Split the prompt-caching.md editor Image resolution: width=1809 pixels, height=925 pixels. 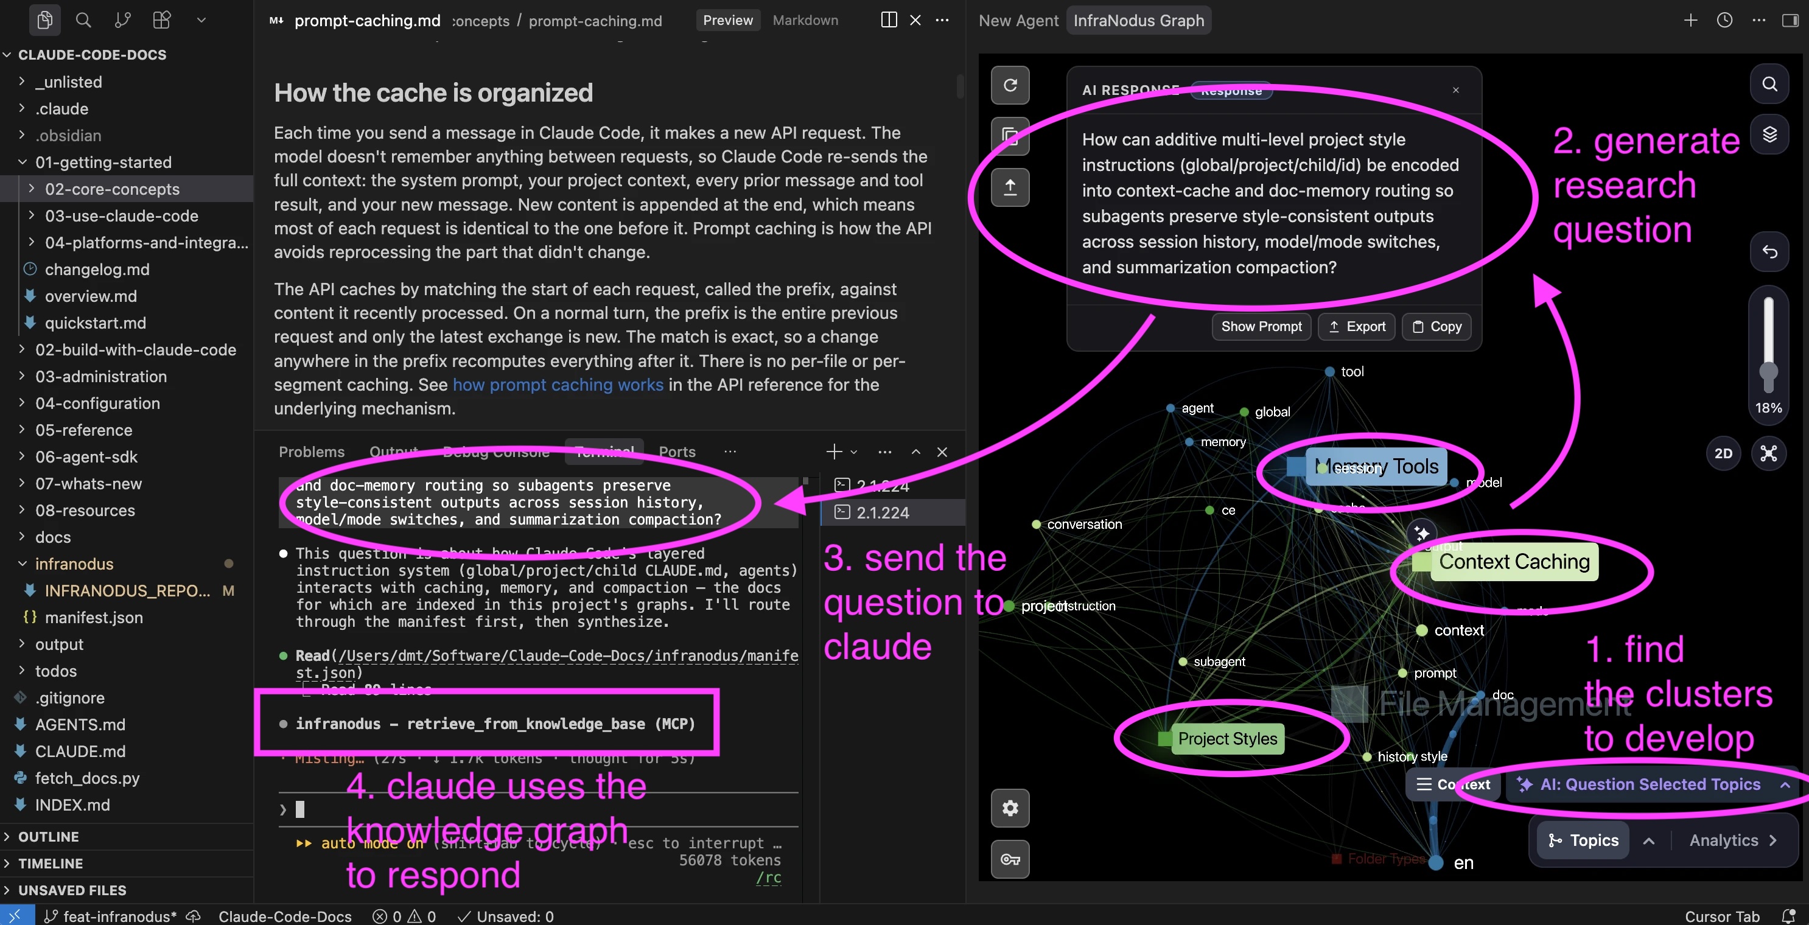(x=889, y=19)
